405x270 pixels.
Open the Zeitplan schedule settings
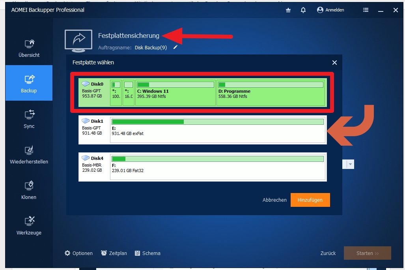pos(114,253)
